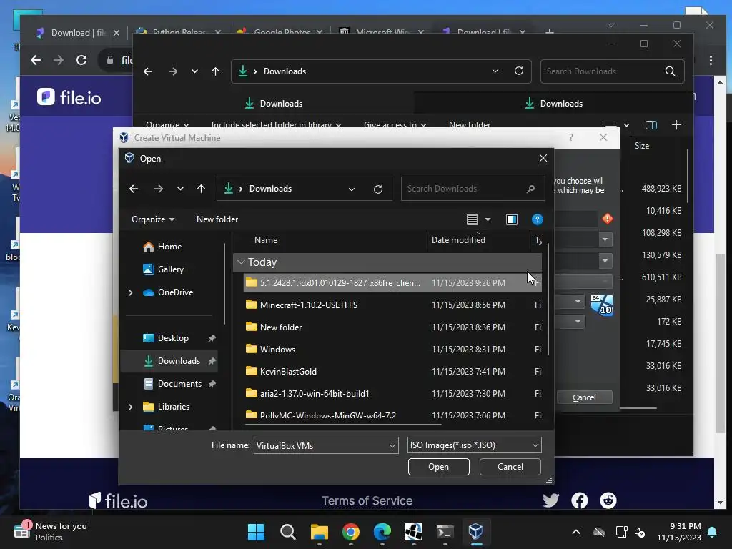Create a New folder in Open dialog

pos(217,219)
